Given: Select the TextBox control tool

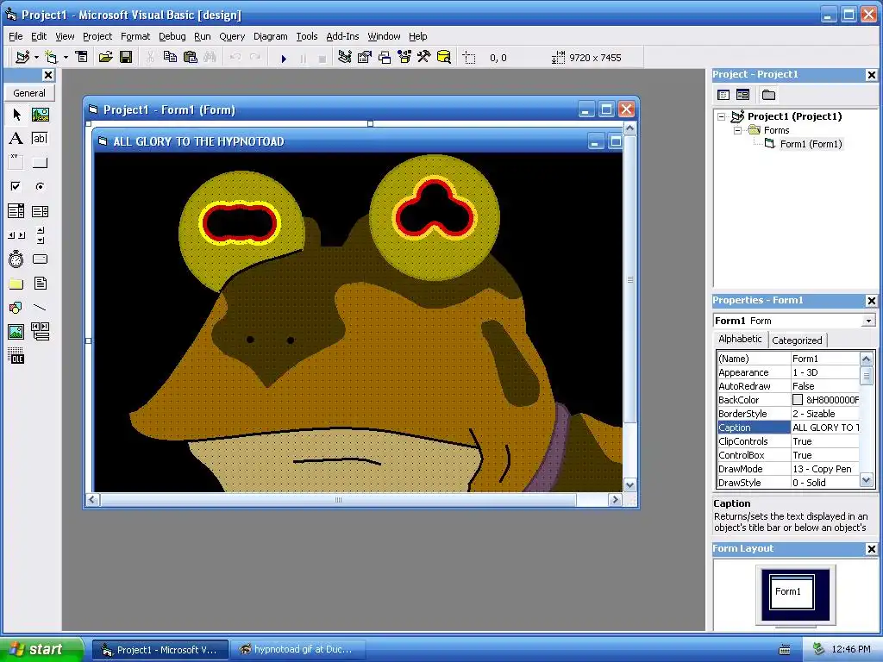Looking at the screenshot, I should click(x=40, y=139).
